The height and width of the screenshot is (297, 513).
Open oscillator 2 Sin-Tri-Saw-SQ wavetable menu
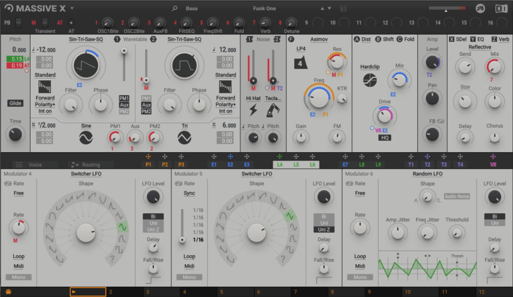point(185,39)
